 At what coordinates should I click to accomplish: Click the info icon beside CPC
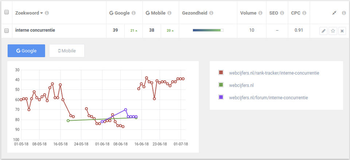point(304,13)
